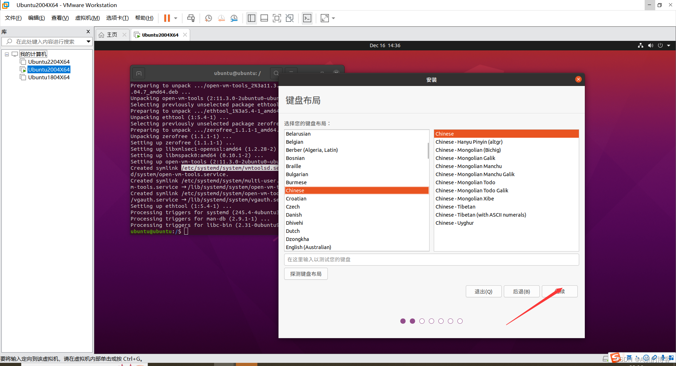Switch input method via 英 language indicator

coord(630,357)
